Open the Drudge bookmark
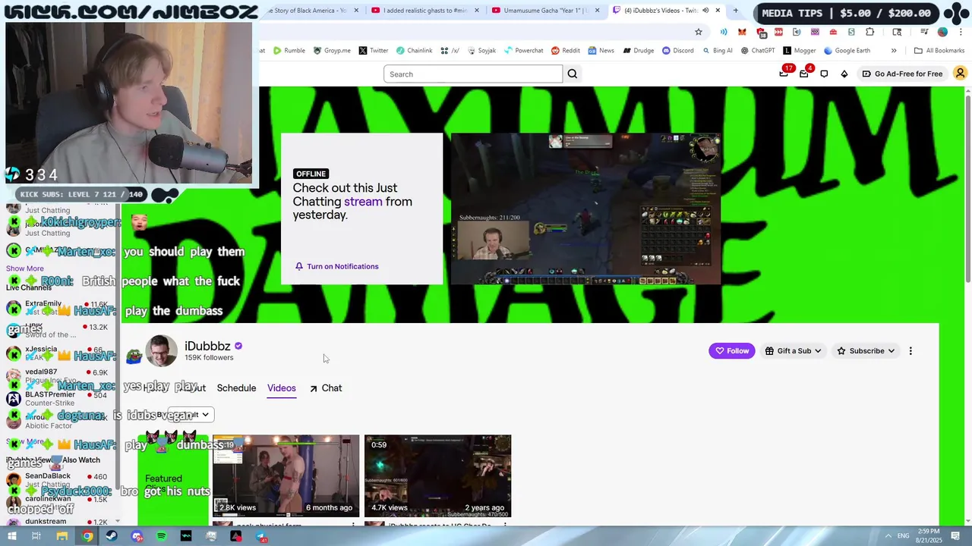The height and width of the screenshot is (546, 972). [x=639, y=51]
